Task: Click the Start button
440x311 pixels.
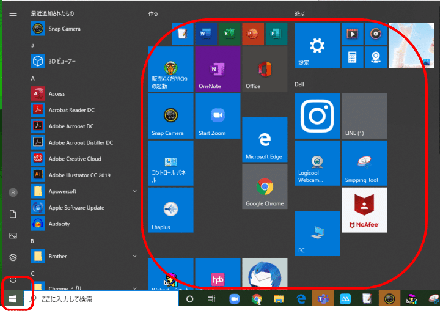Action: click(x=13, y=299)
